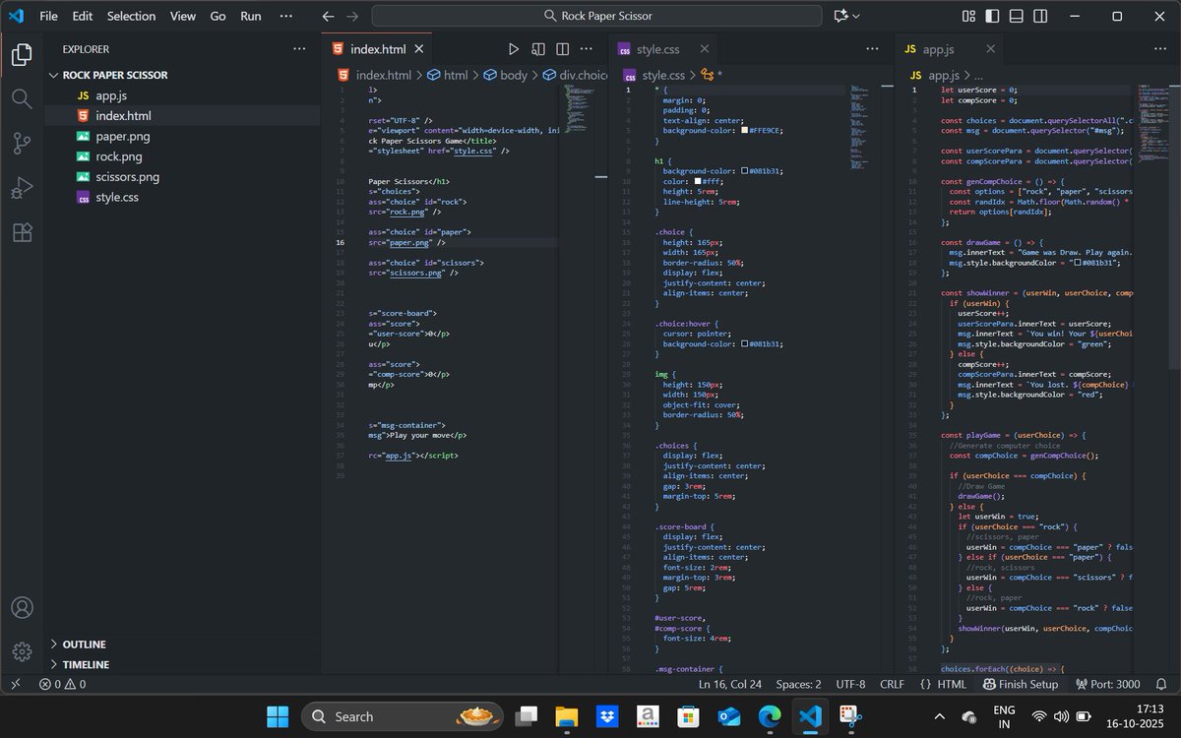This screenshot has width=1181, height=738.
Task: Open the Source Control view
Action: point(22,143)
